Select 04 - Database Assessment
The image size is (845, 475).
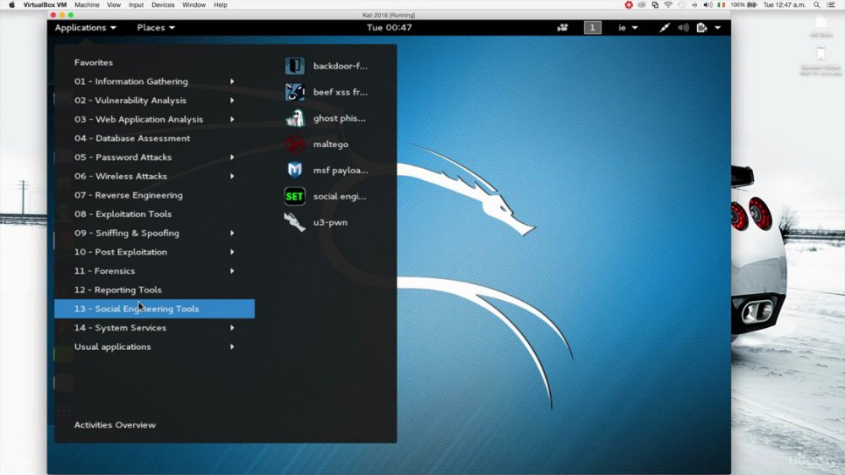[x=155, y=138]
